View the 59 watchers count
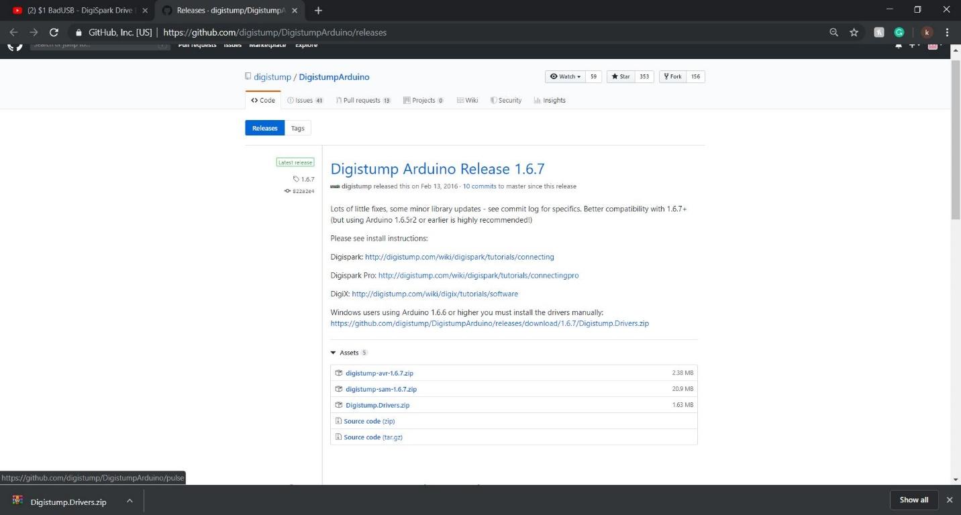The width and height of the screenshot is (961, 515). [593, 76]
